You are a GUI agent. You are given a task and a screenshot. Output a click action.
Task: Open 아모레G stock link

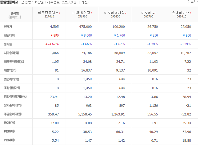tap(148, 13)
